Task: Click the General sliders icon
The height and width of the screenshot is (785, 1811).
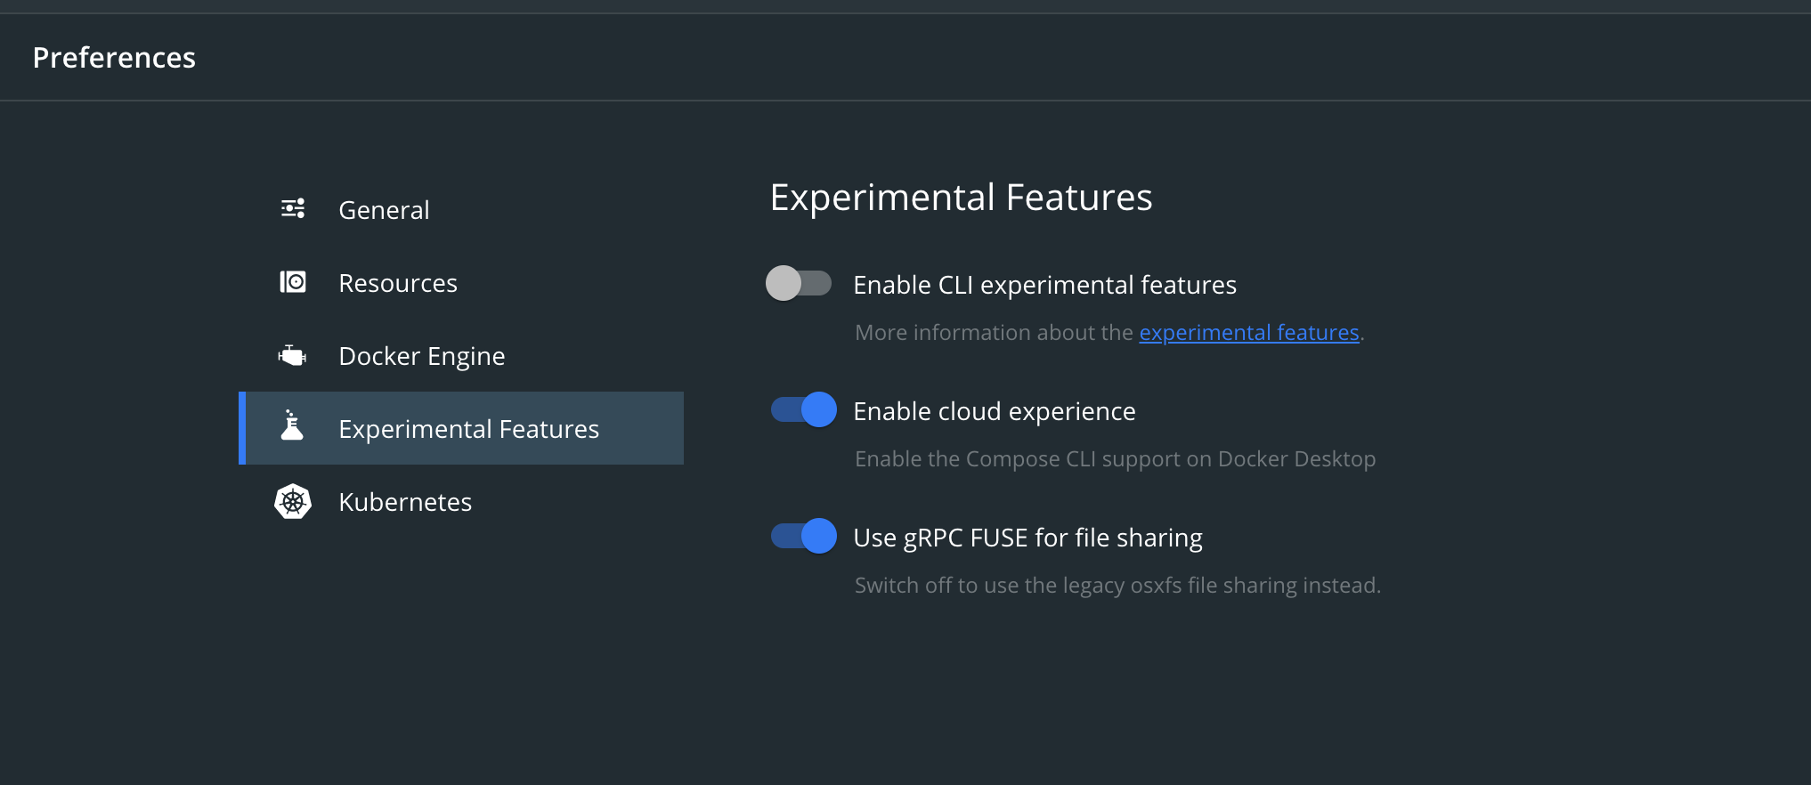Action: pos(293,209)
